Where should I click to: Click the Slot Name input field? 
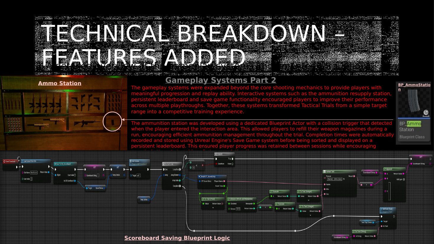(x=34, y=172)
